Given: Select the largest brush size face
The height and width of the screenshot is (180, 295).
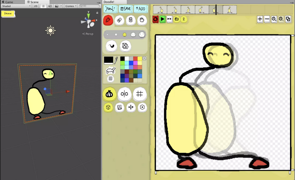Looking at the screenshot, I should 142,34.
